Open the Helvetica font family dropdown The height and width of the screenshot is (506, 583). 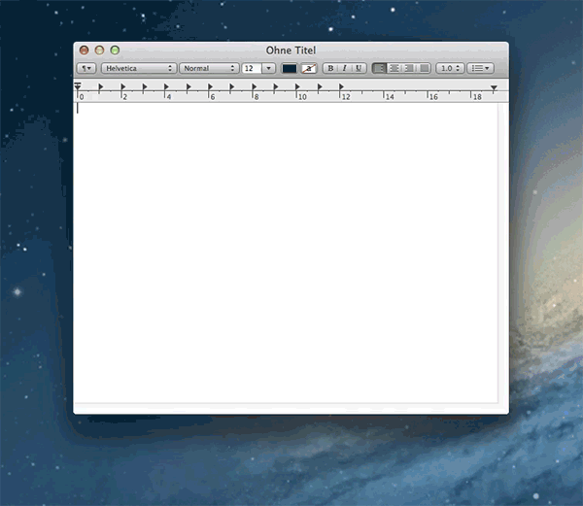[x=139, y=68]
